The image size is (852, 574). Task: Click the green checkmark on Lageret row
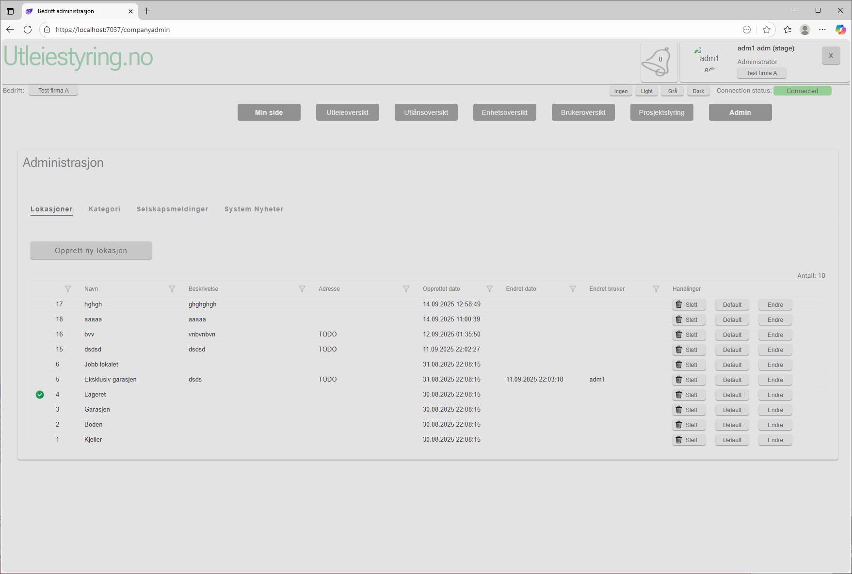(40, 395)
